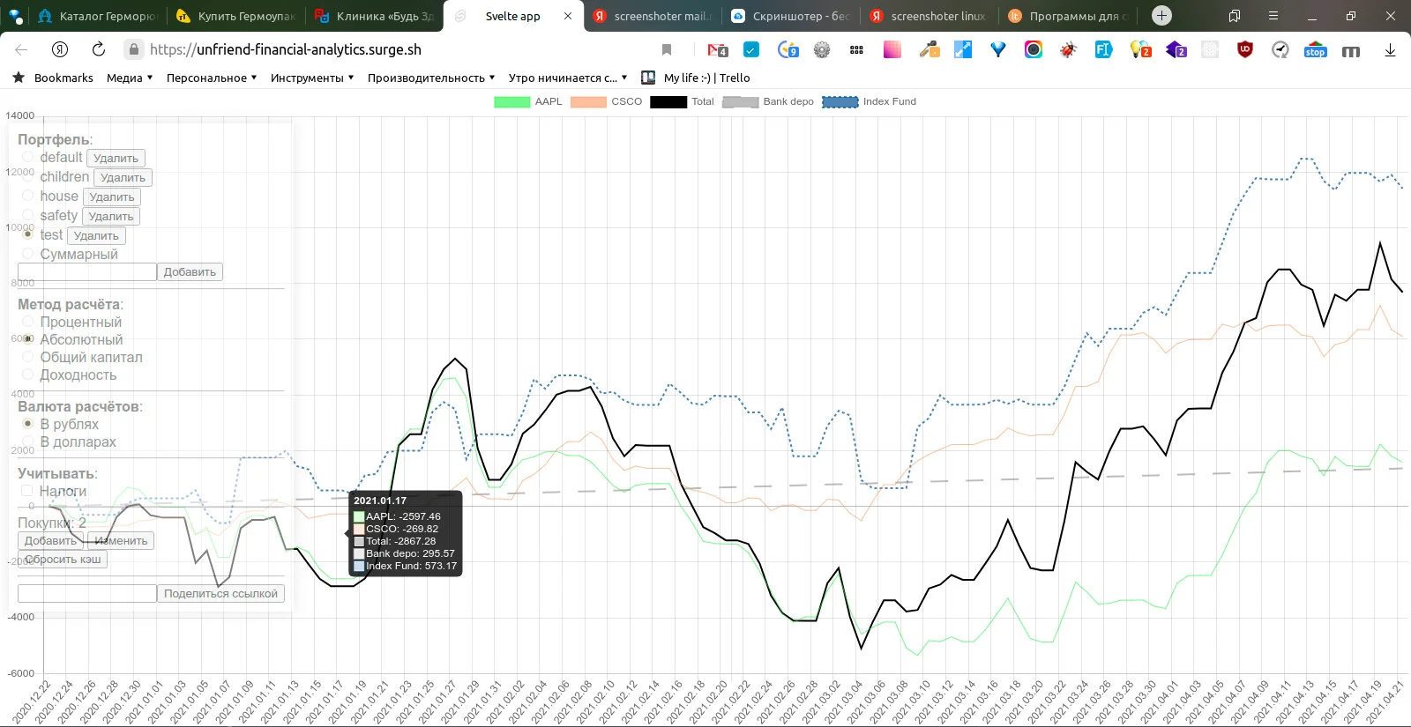This screenshot has height=727, width=1411.
Task: Bookmark this page with the bookmark icon
Action: (x=667, y=49)
